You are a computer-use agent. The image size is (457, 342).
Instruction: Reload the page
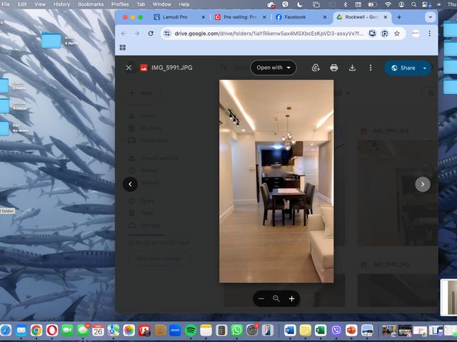(151, 33)
